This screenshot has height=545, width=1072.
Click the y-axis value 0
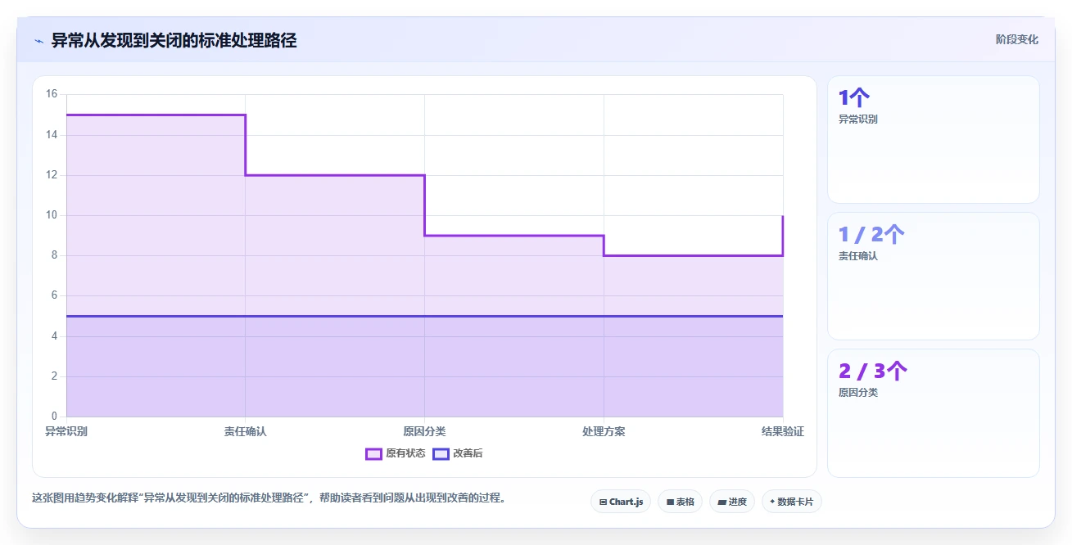click(54, 417)
